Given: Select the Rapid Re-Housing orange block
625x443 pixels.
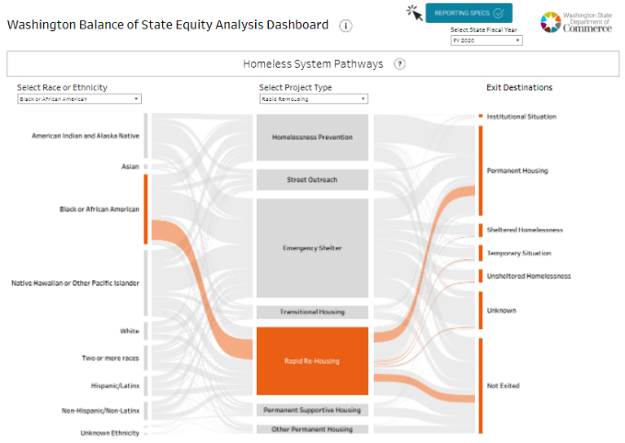Looking at the screenshot, I should (312, 361).
